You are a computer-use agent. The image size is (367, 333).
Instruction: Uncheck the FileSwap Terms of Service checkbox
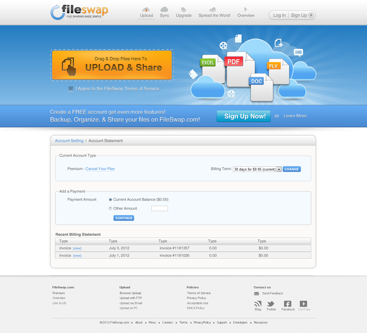coord(71,89)
